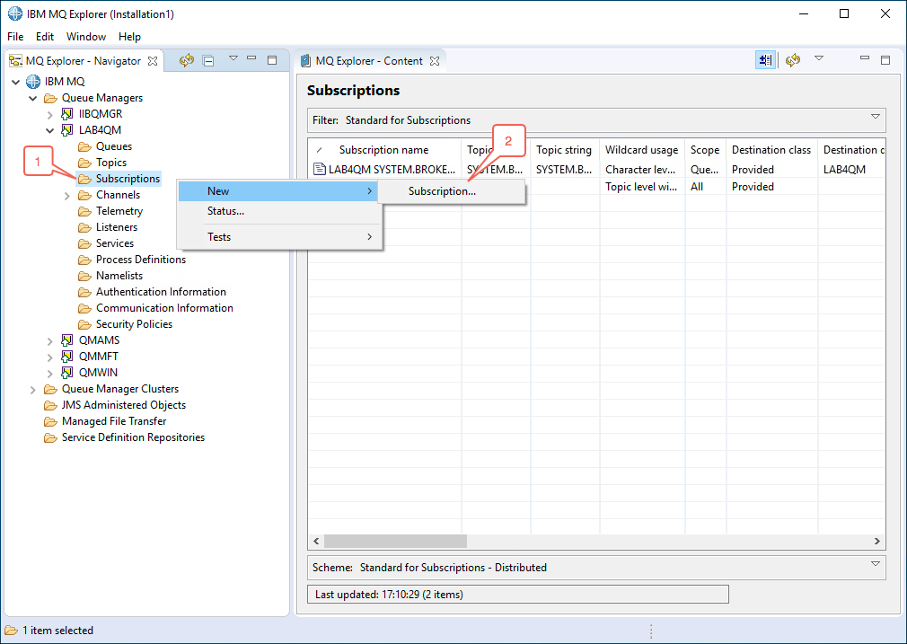The image size is (907, 644).
Task: Click the refresh icon in Content toolbar
Action: pyautogui.click(x=792, y=60)
